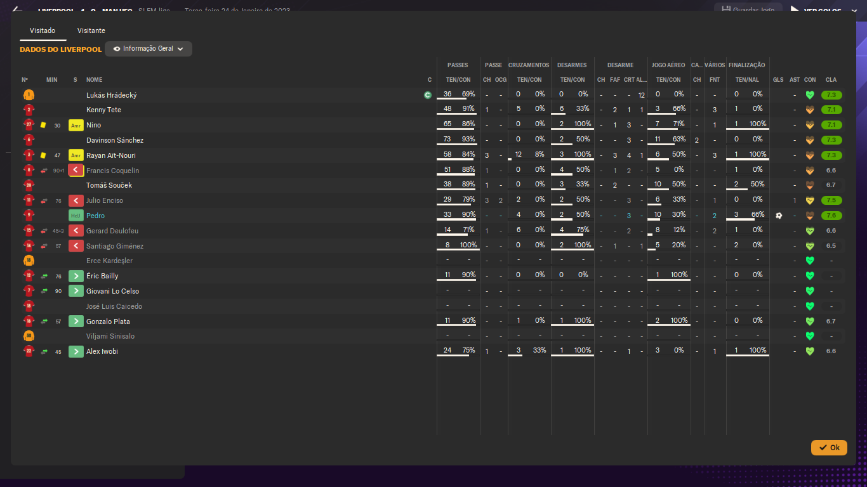Open the Informação Geral view dropdown

click(x=149, y=49)
